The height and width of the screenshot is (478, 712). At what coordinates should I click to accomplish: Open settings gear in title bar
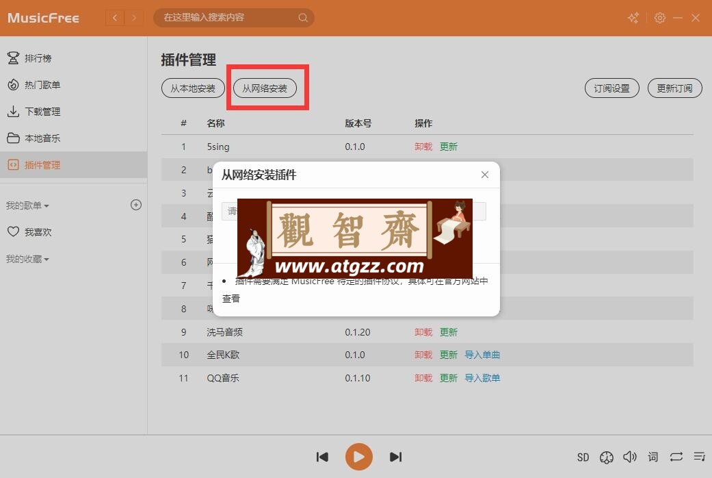pos(660,18)
